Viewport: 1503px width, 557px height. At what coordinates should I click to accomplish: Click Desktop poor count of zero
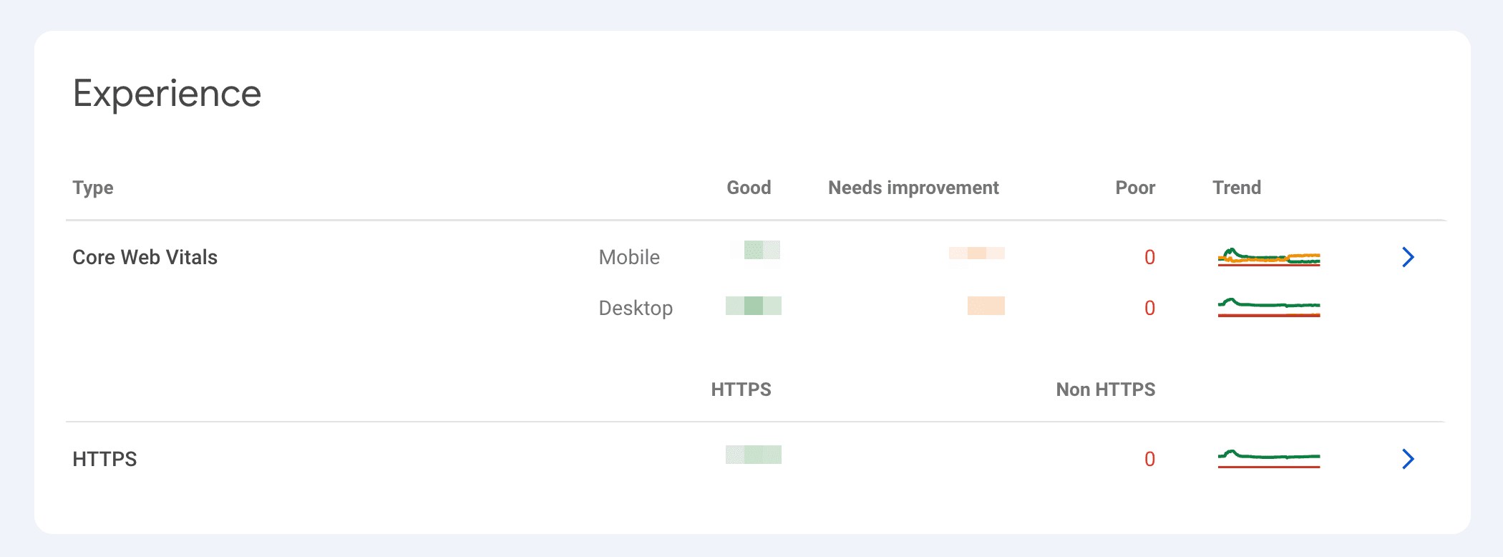pyautogui.click(x=1149, y=308)
